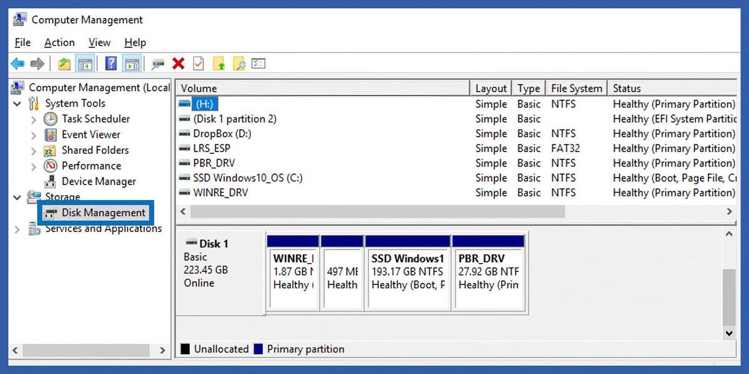Expand the Shared Folders node
Image resolution: width=749 pixels, height=374 pixels.
click(x=34, y=150)
